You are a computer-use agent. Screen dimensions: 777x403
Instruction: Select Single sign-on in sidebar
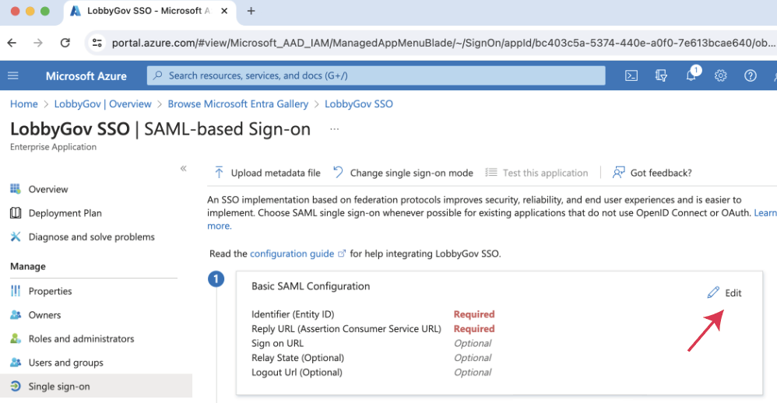(96, 386)
